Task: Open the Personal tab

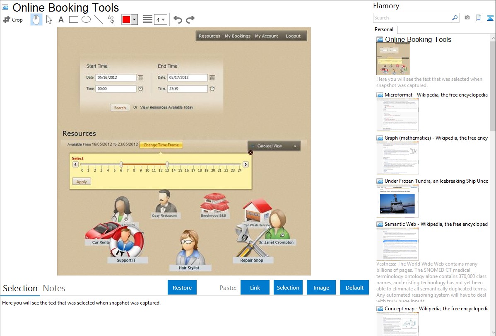Action: point(384,29)
